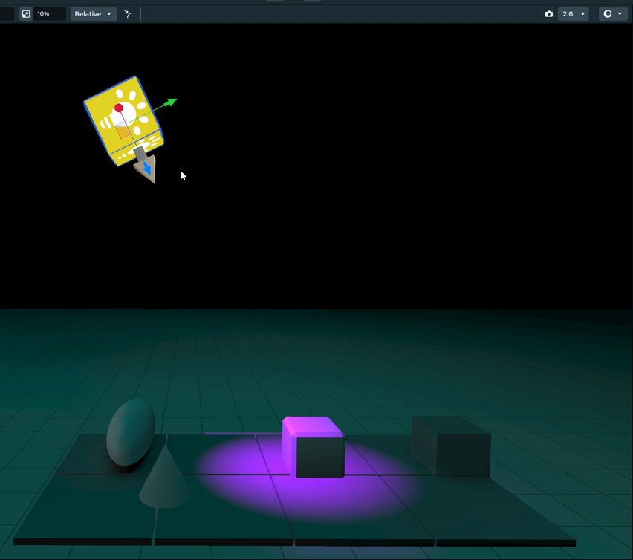633x560 pixels.
Task: Toggle the surface snapping arrow icon
Action: [129, 14]
